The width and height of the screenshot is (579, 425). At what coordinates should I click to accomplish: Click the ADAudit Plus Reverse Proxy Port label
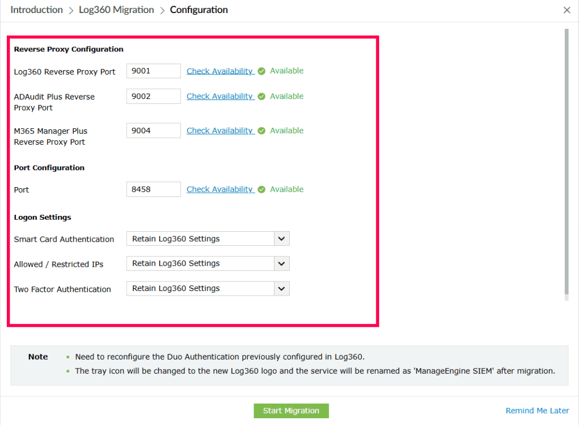tap(54, 102)
